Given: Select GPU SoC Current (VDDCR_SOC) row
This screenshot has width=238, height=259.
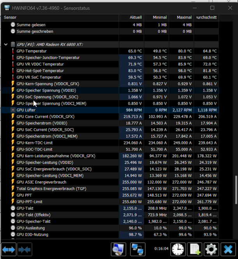Looking at the screenshot, I should 110,129.
